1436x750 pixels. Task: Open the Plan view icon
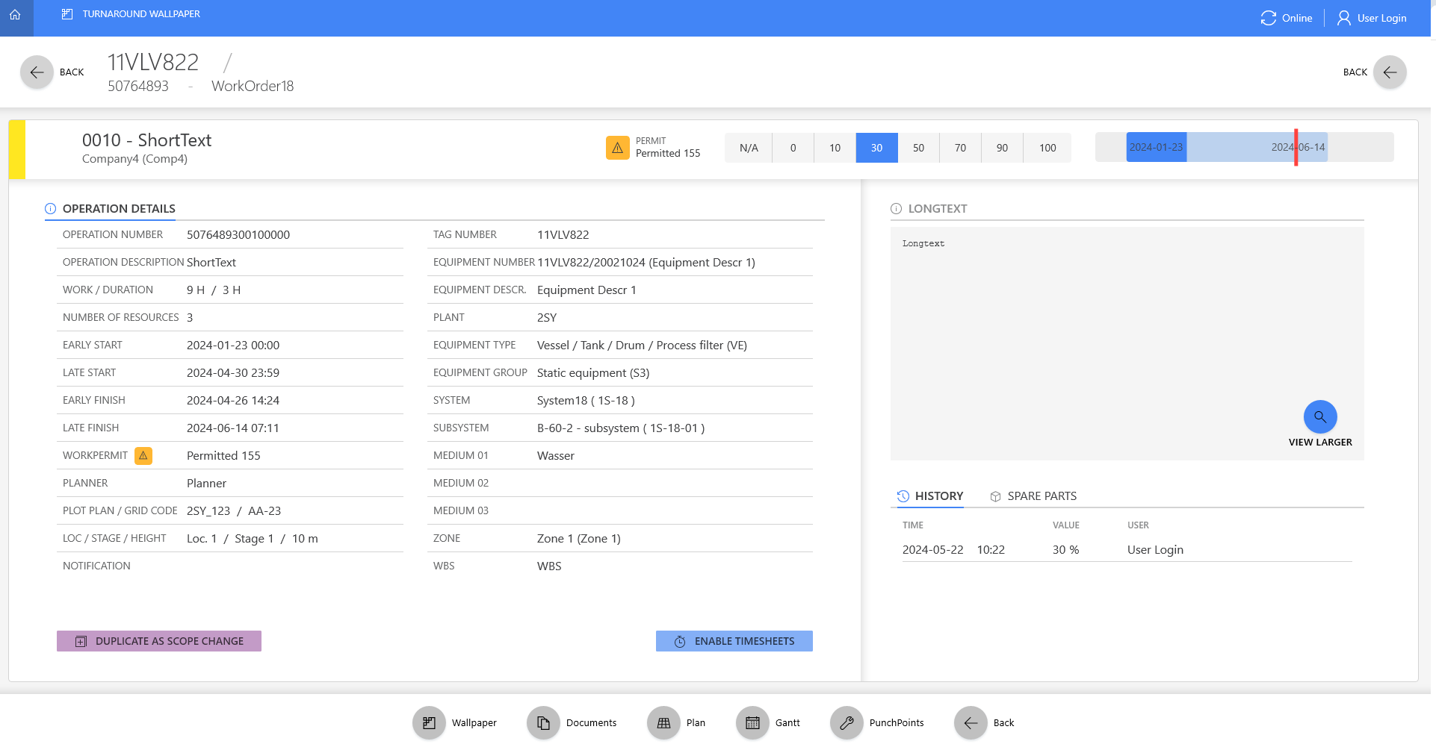pos(663,722)
